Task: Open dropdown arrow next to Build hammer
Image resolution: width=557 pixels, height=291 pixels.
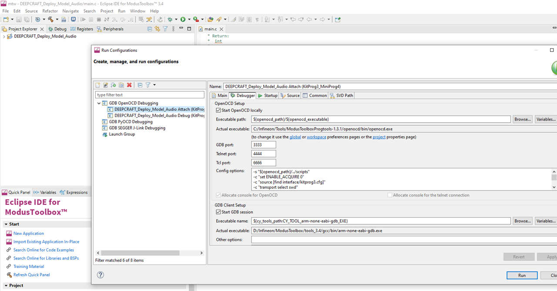Action: [x=57, y=19]
